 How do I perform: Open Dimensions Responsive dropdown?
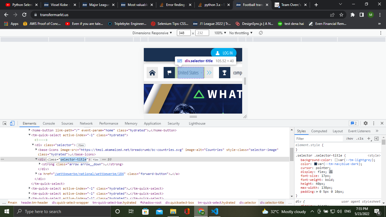(x=152, y=33)
